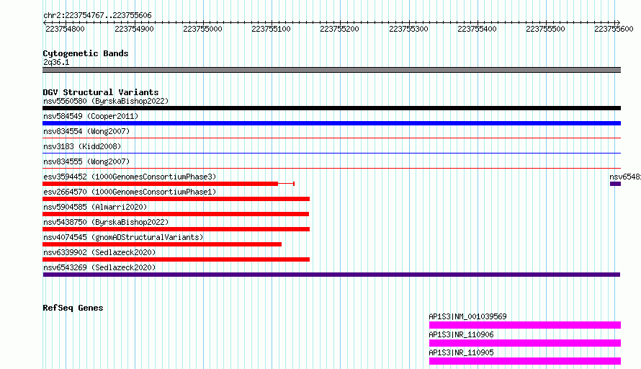The width and height of the screenshot is (641, 369).
Task: Click ruler position 223755500
Action: [545, 29]
